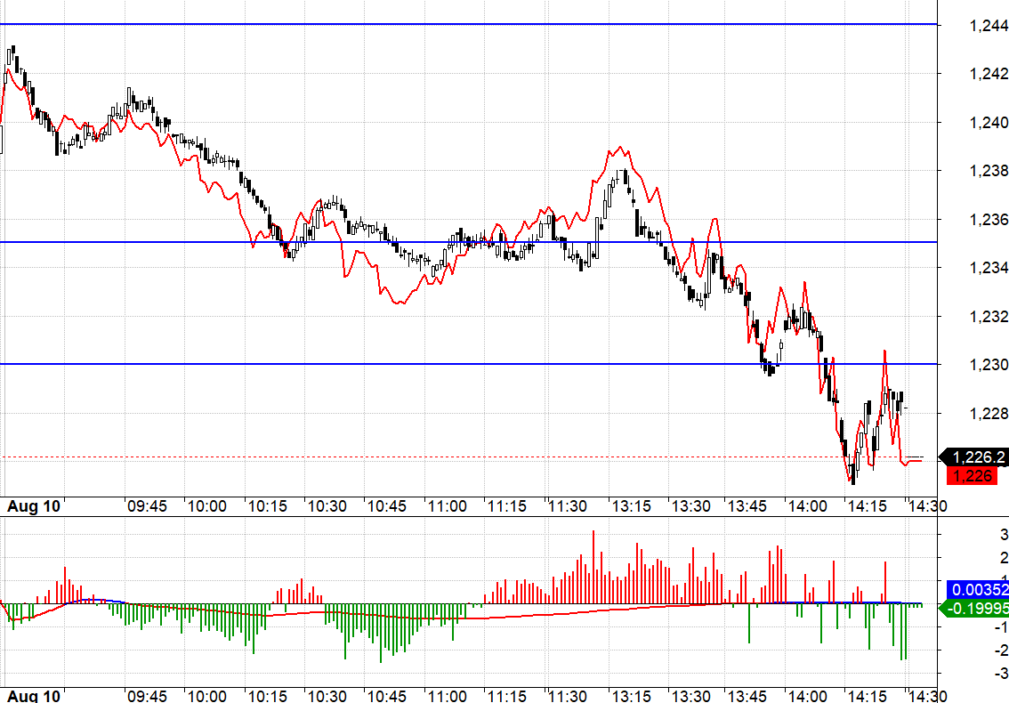Viewport: 1009px width, 703px height.
Task: Click 11:00 on the price chart time axis
Action: (x=447, y=506)
